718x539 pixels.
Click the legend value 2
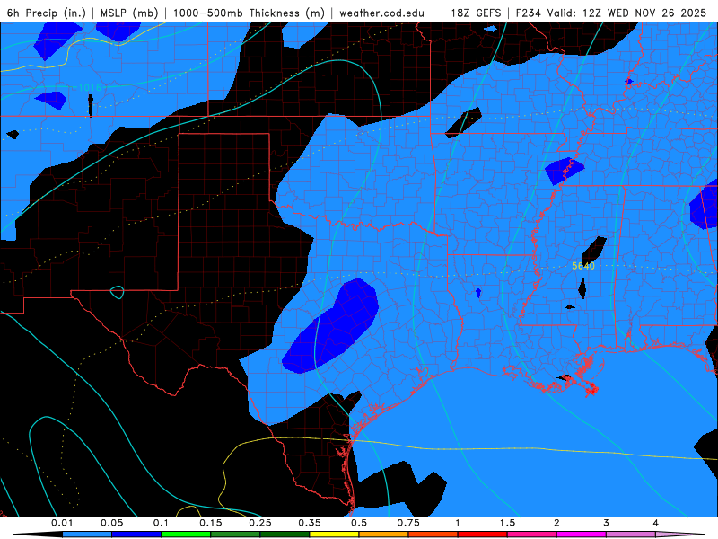[556, 523]
